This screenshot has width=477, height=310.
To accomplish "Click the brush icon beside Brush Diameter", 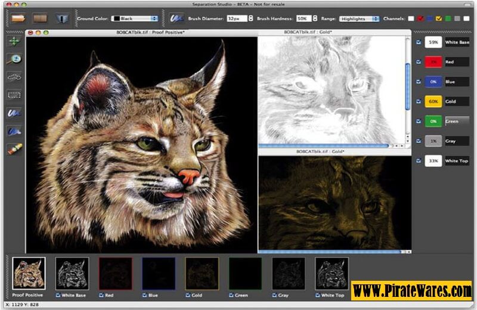I will (176, 18).
